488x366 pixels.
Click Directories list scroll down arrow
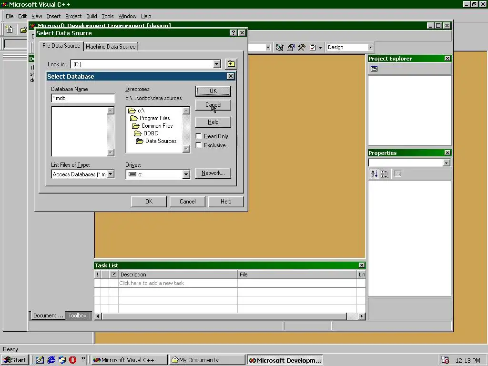[186, 149]
